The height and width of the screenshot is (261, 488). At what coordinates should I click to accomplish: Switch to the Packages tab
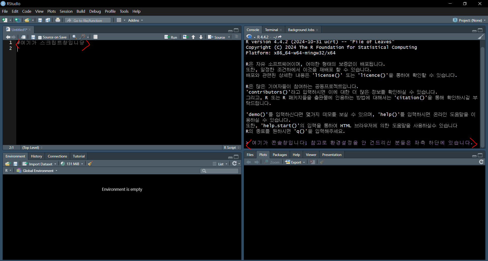coord(280,155)
